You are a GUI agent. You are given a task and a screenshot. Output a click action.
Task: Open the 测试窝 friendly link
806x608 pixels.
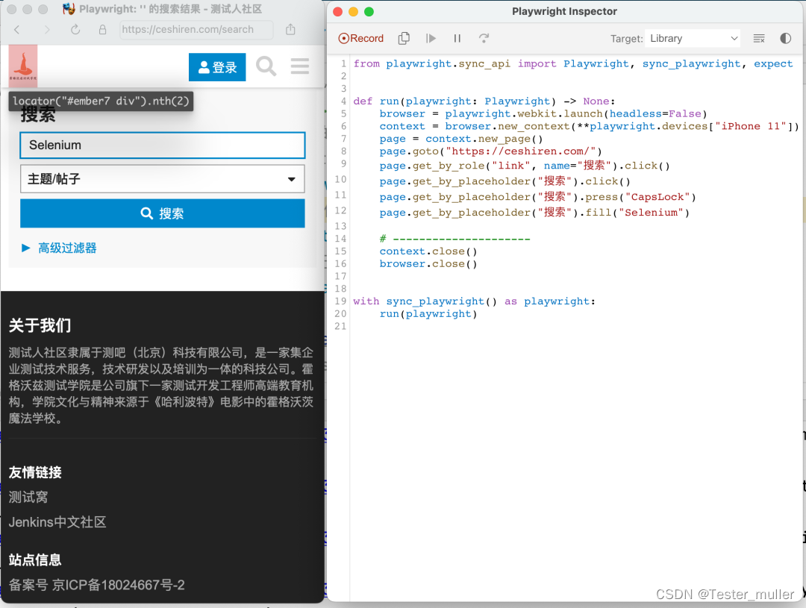point(28,497)
